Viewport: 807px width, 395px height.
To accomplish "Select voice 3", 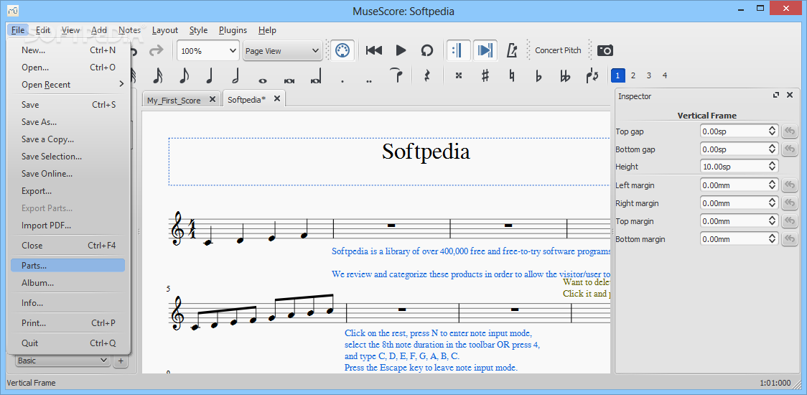I will pyautogui.click(x=649, y=75).
